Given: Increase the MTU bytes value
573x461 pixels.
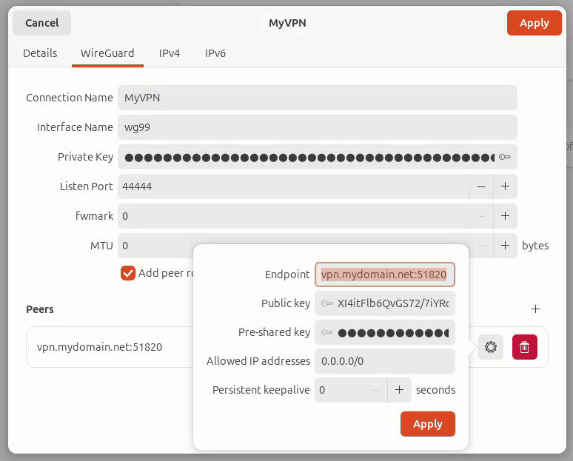Looking at the screenshot, I should [505, 246].
